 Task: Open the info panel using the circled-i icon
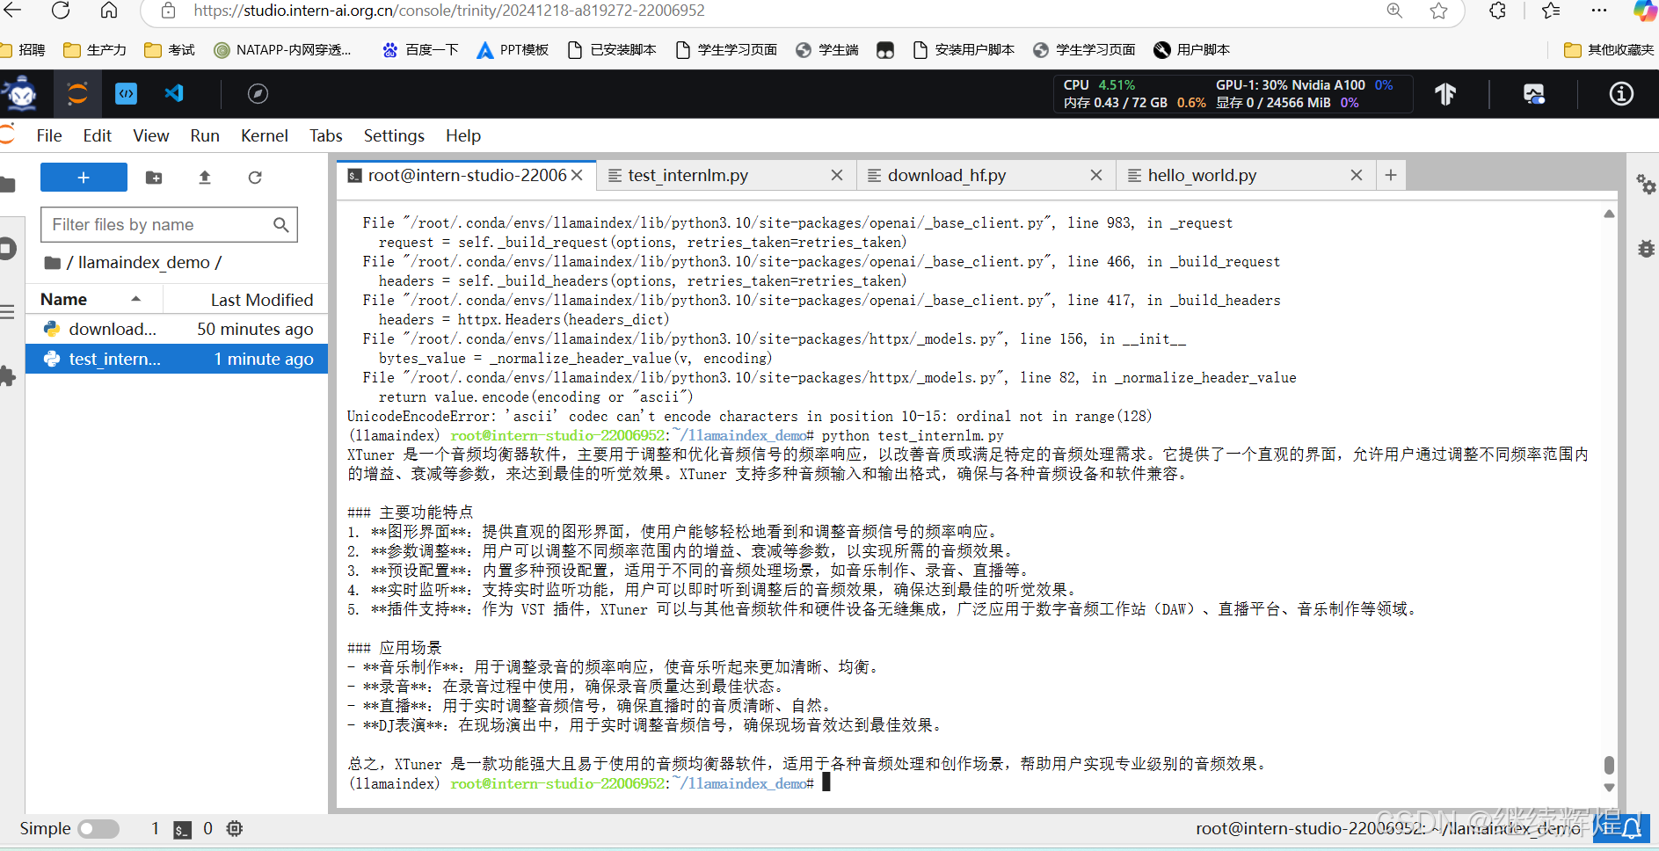[x=1621, y=94]
